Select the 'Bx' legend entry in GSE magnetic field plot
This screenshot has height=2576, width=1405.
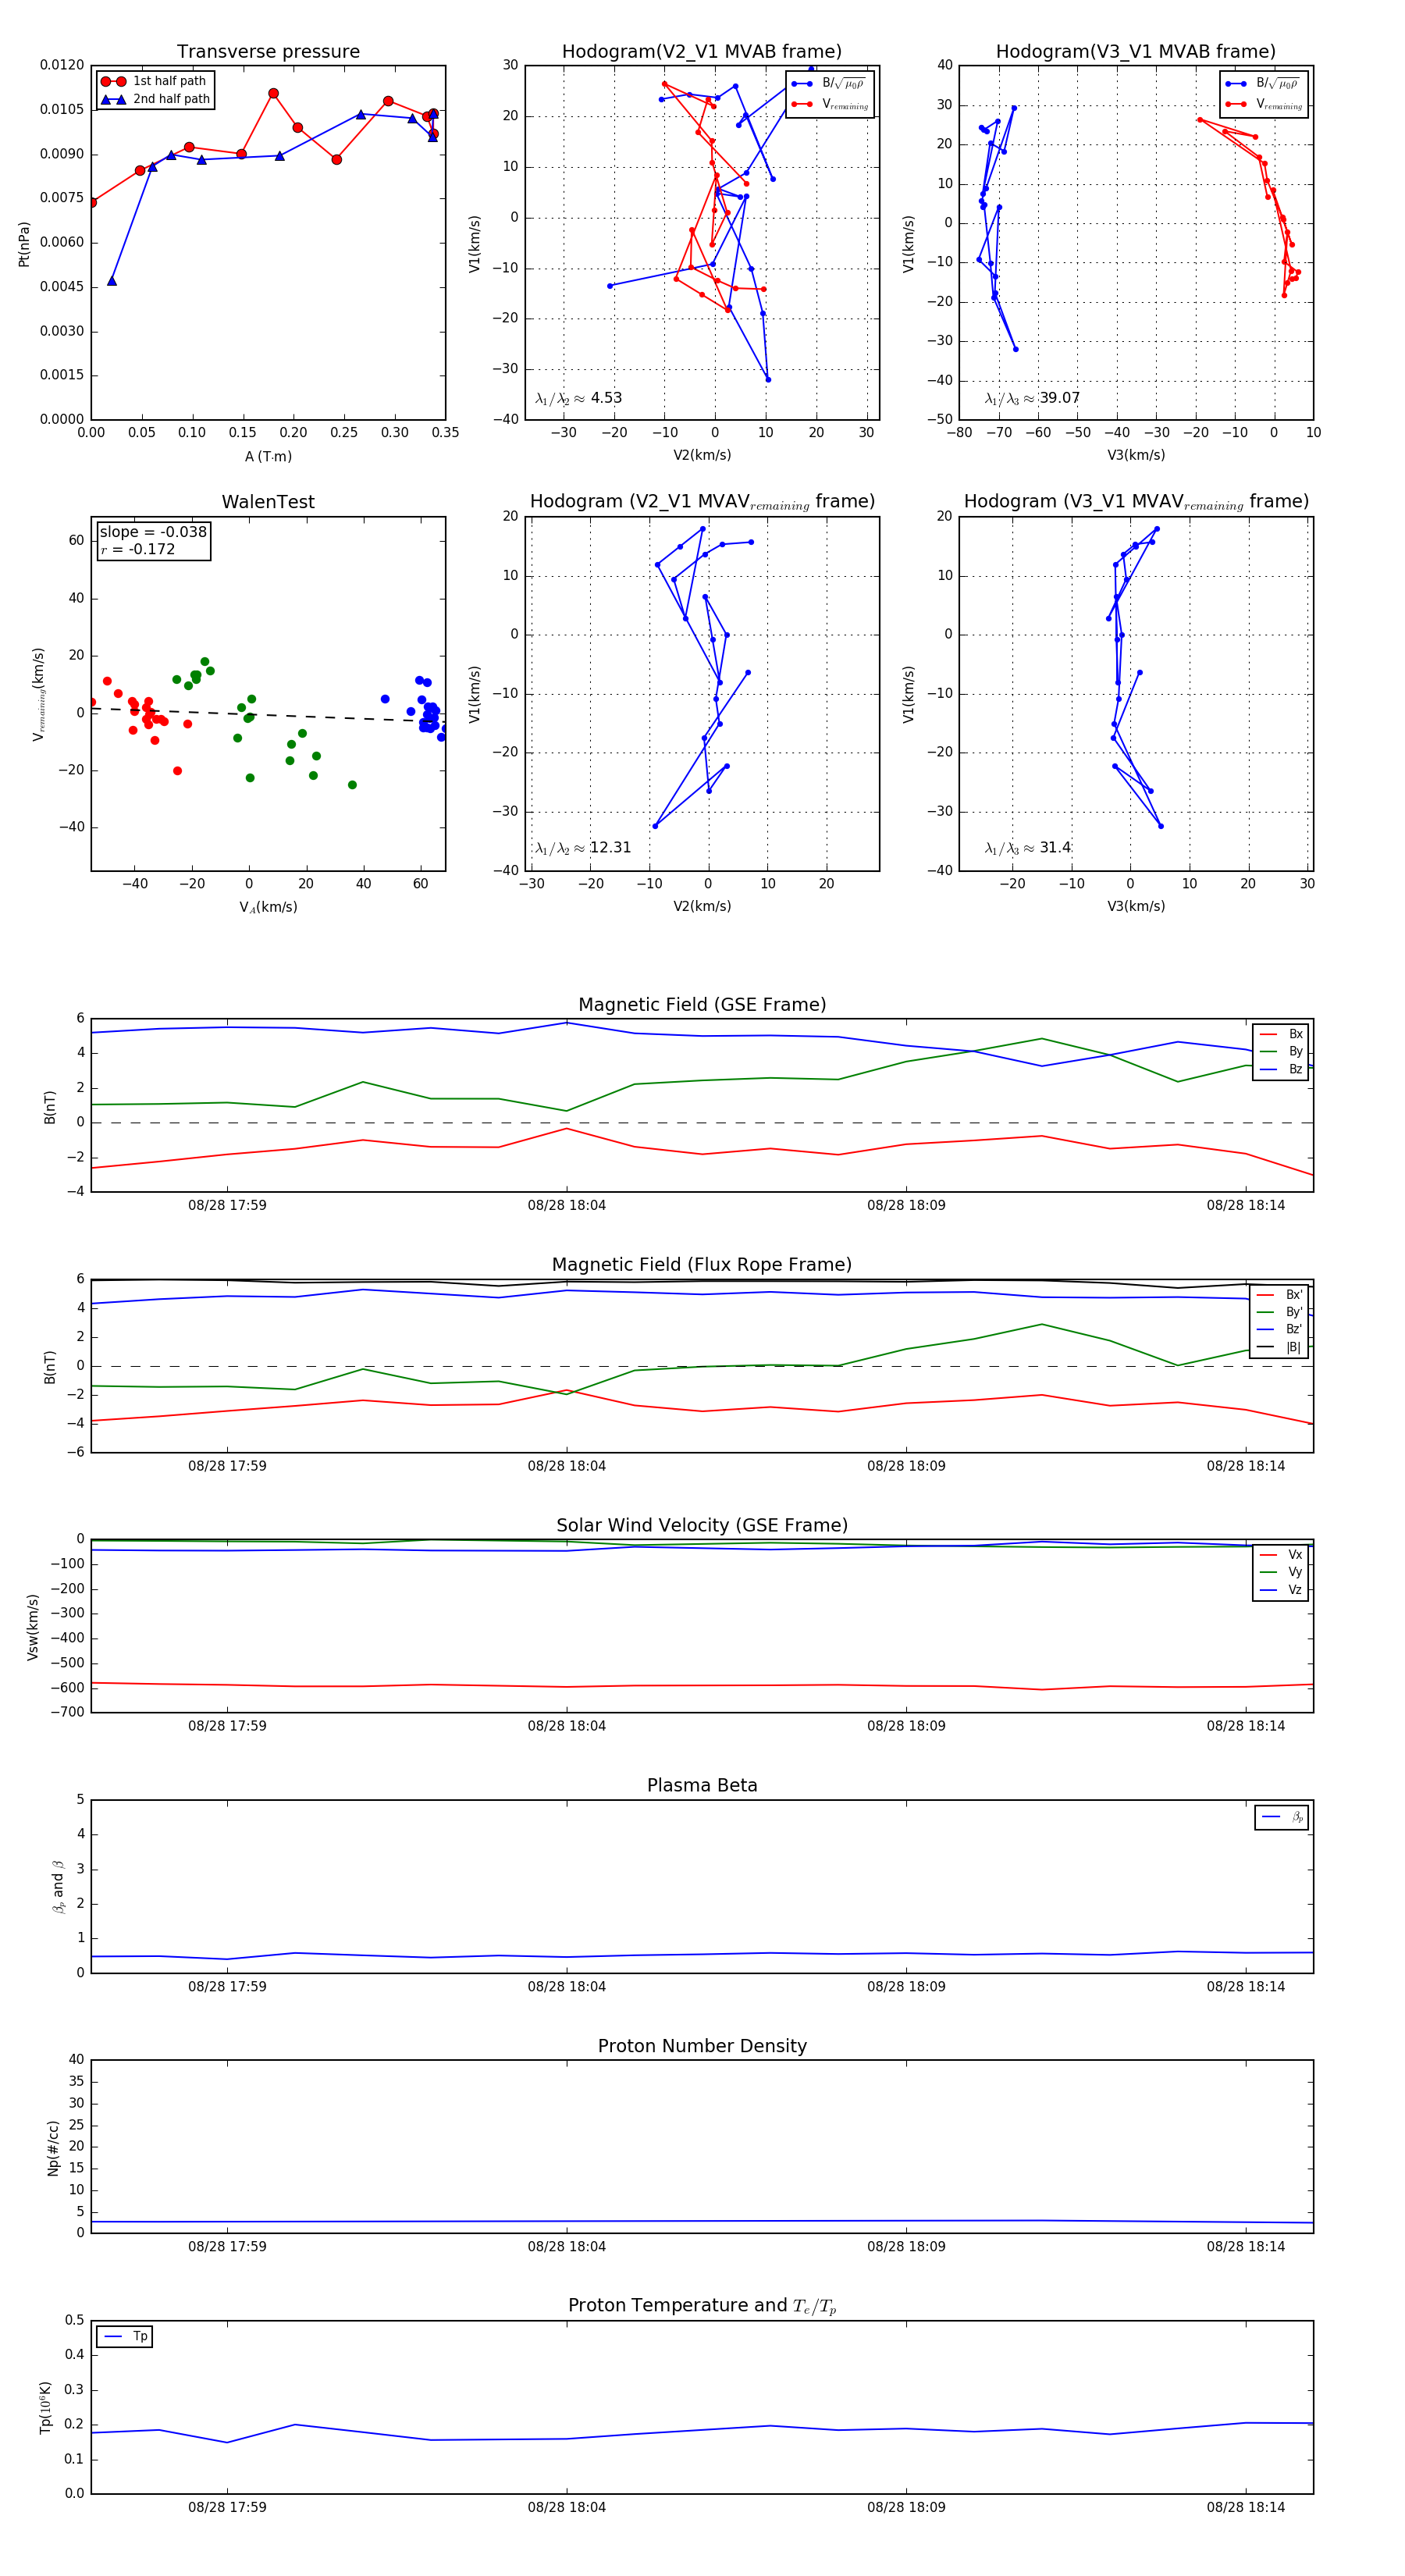(x=1281, y=1034)
